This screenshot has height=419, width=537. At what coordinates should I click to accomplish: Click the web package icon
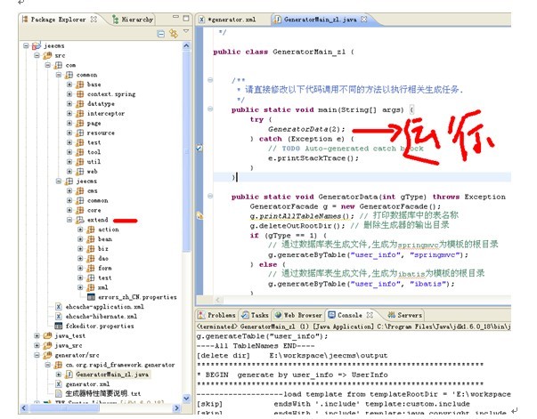coord(80,172)
